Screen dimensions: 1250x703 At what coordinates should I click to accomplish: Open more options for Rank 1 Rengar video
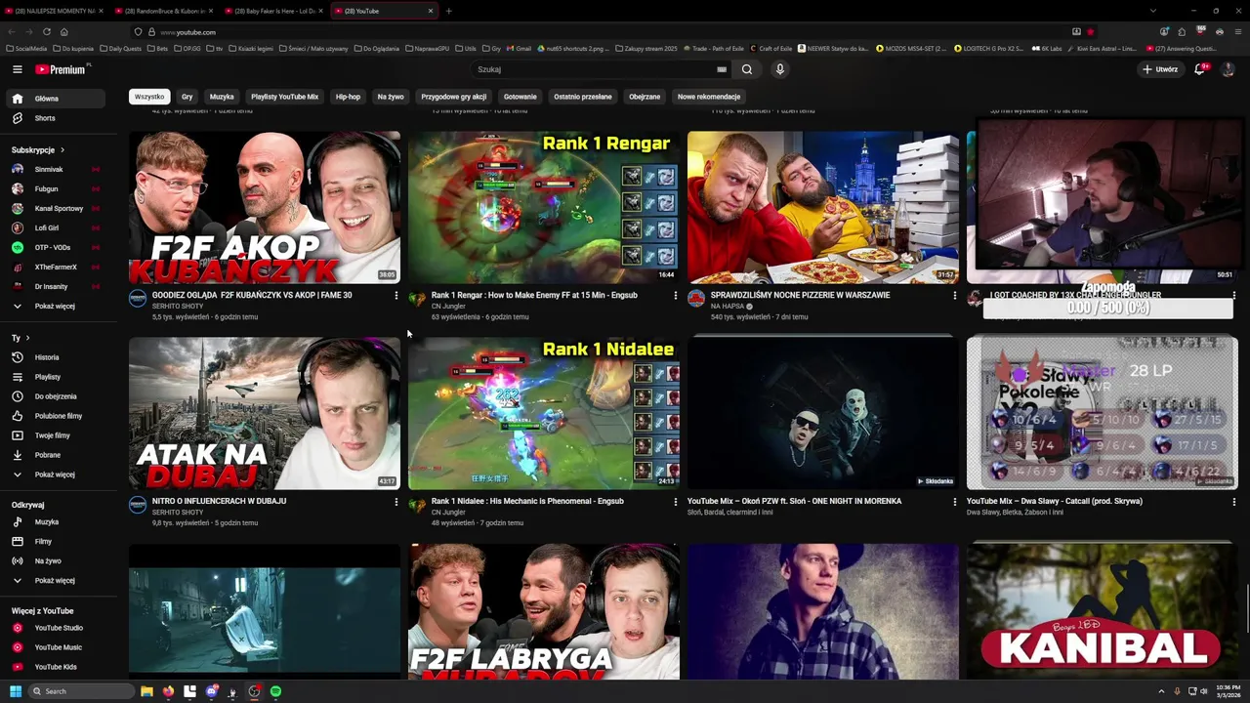[675, 295]
